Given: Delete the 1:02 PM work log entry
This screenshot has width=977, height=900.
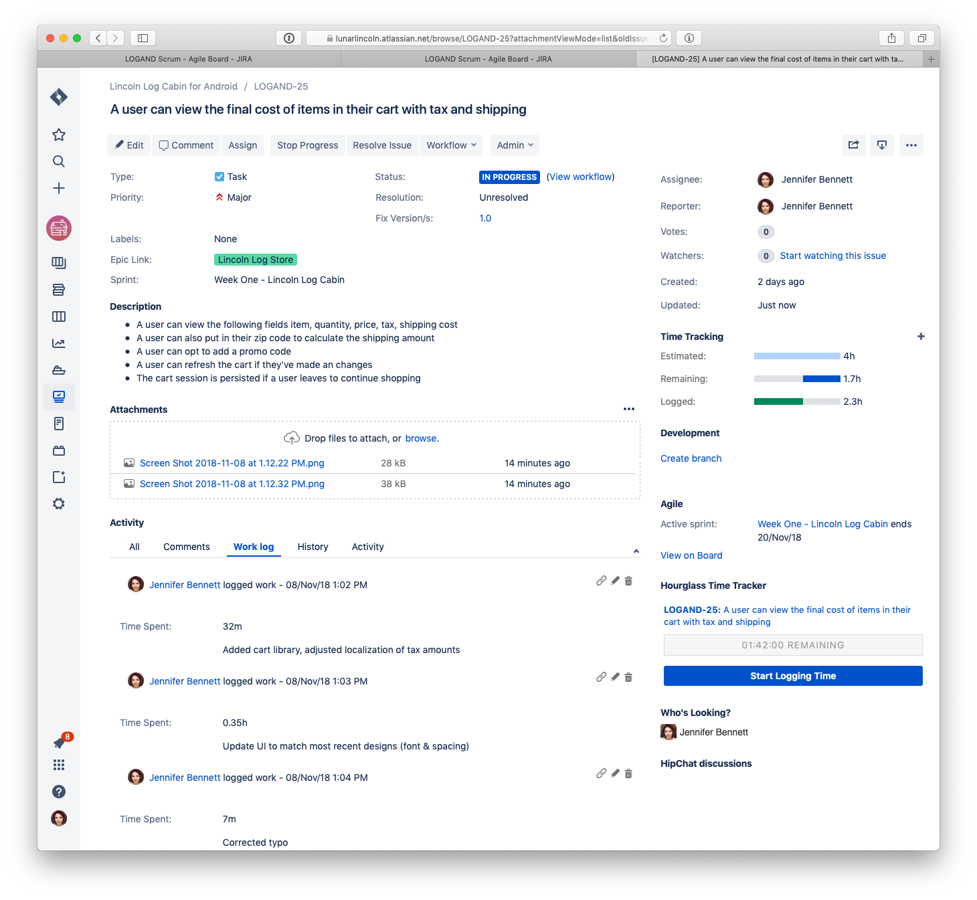Looking at the screenshot, I should pos(628,581).
